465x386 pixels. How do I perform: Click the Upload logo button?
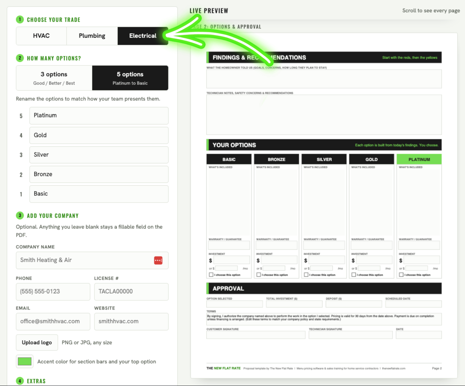coord(37,343)
